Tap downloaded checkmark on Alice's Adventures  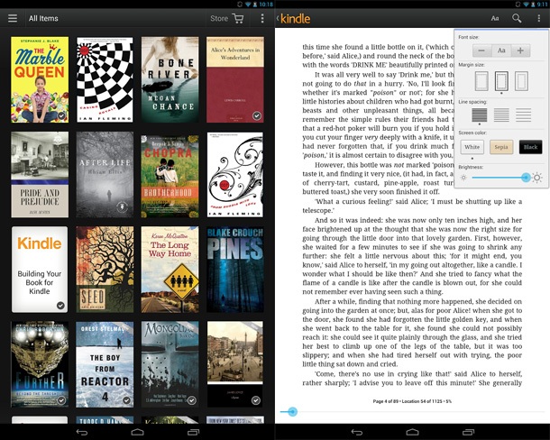(x=257, y=115)
